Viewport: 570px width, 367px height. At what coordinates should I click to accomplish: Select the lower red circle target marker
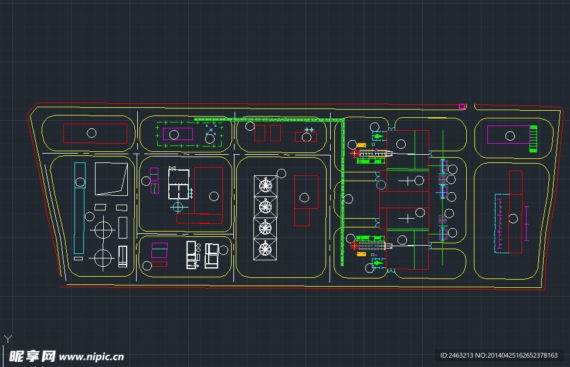tap(355, 246)
